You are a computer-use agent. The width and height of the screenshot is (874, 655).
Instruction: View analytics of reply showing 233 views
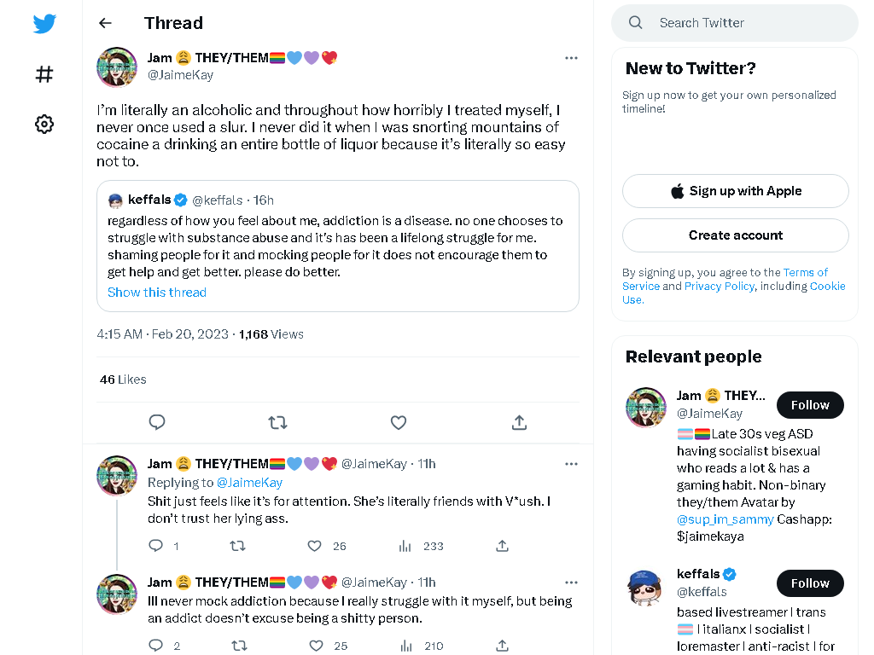(x=405, y=546)
